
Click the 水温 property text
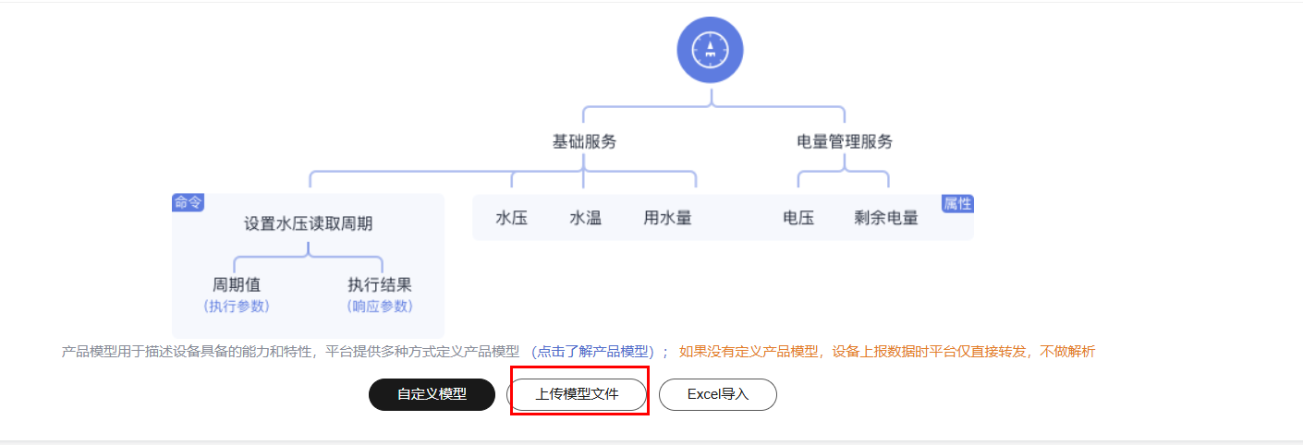(x=585, y=219)
